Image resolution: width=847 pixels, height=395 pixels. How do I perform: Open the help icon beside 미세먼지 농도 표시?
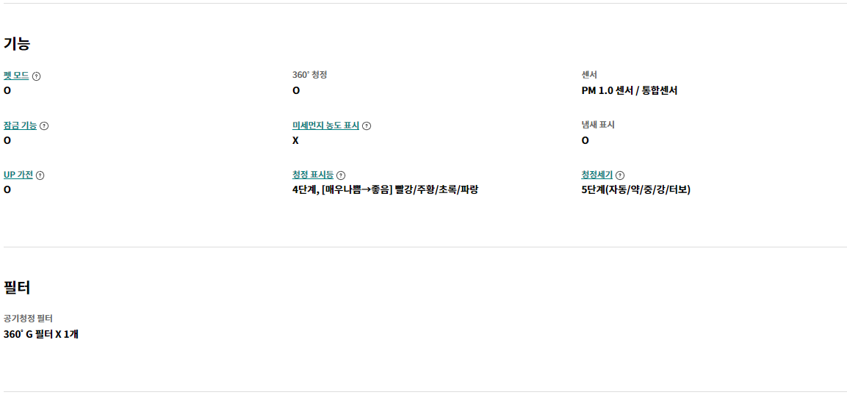coord(367,126)
